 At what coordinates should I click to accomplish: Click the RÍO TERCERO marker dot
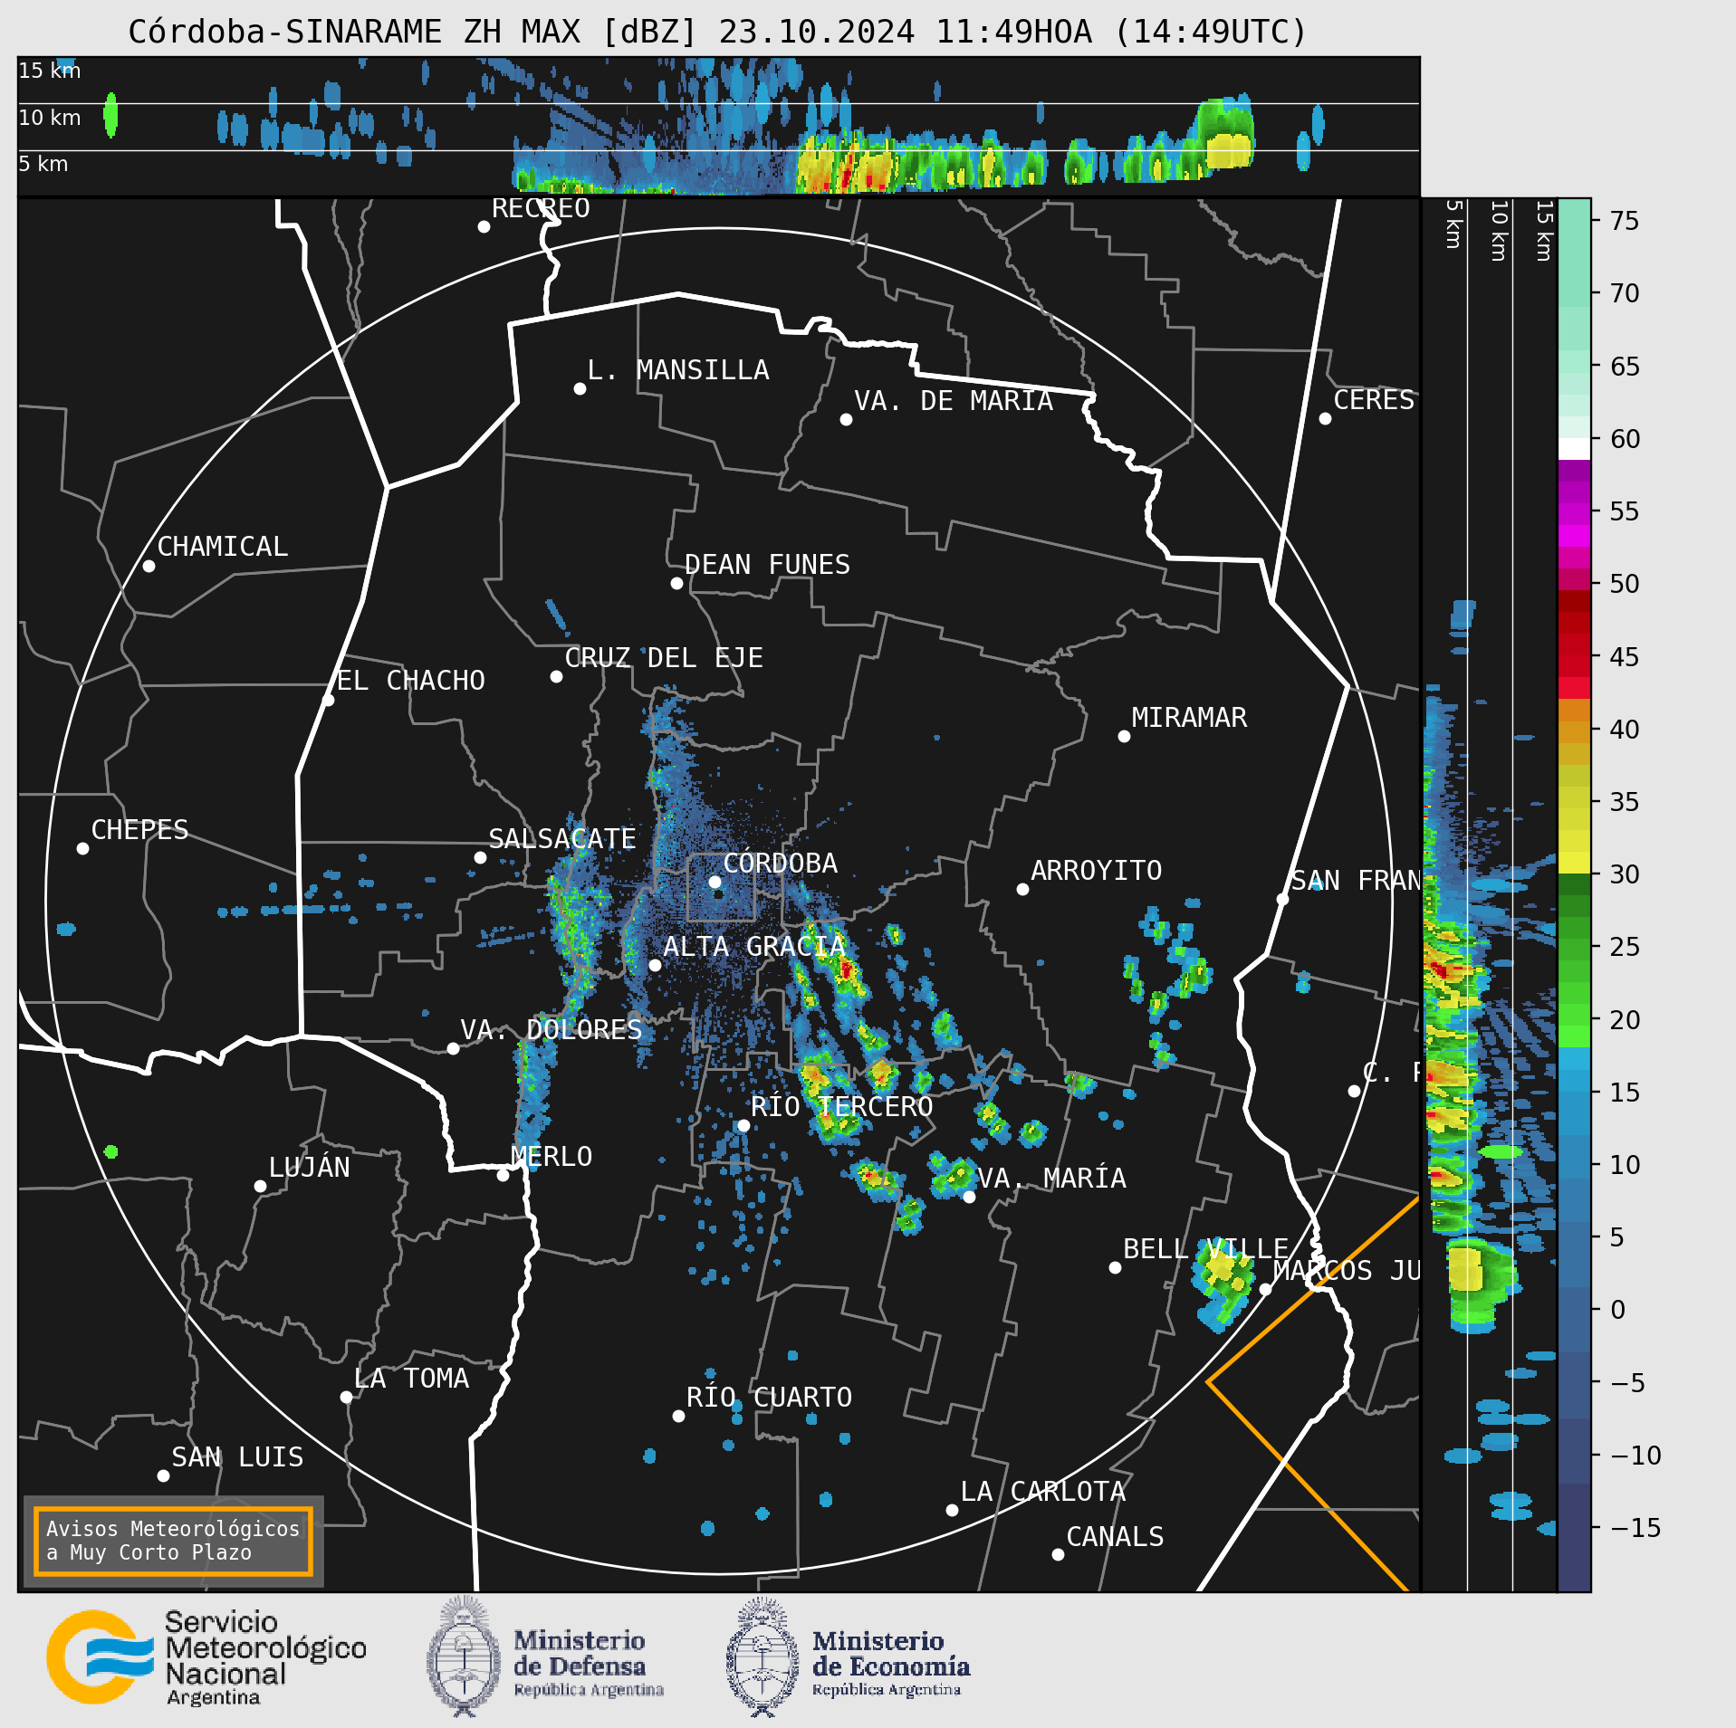tap(743, 1125)
